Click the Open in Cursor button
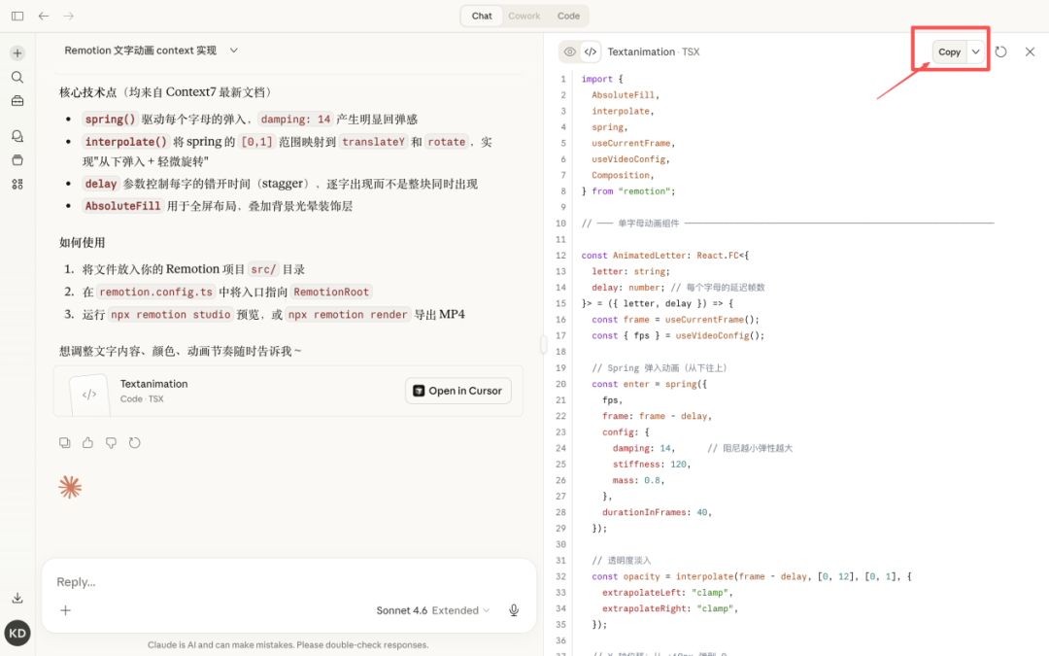Screen dimensions: 1049x656 tap(457, 391)
